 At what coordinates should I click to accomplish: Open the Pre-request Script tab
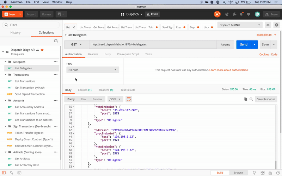tap(128, 54)
